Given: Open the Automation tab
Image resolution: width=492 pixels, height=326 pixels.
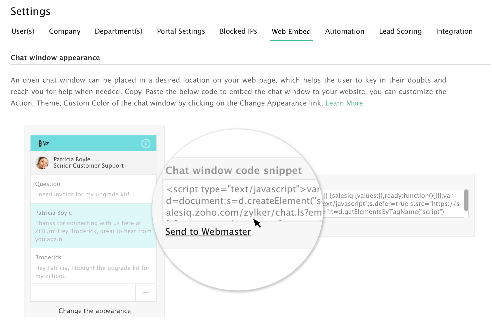Looking at the screenshot, I should (345, 31).
